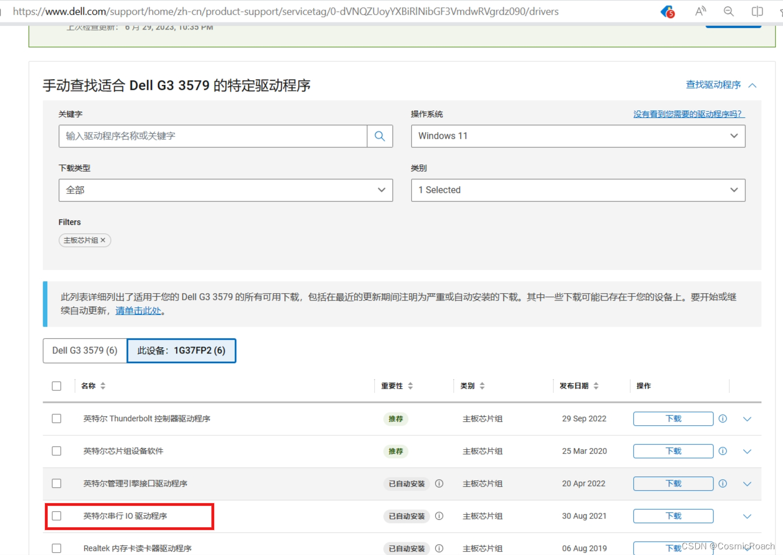Viewport: 783px width, 555px height.
Task: Open 英特尔芯片组设备软件 name
Action: click(124, 451)
